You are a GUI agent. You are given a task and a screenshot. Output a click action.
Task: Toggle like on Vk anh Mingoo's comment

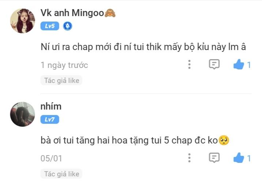click(x=239, y=64)
